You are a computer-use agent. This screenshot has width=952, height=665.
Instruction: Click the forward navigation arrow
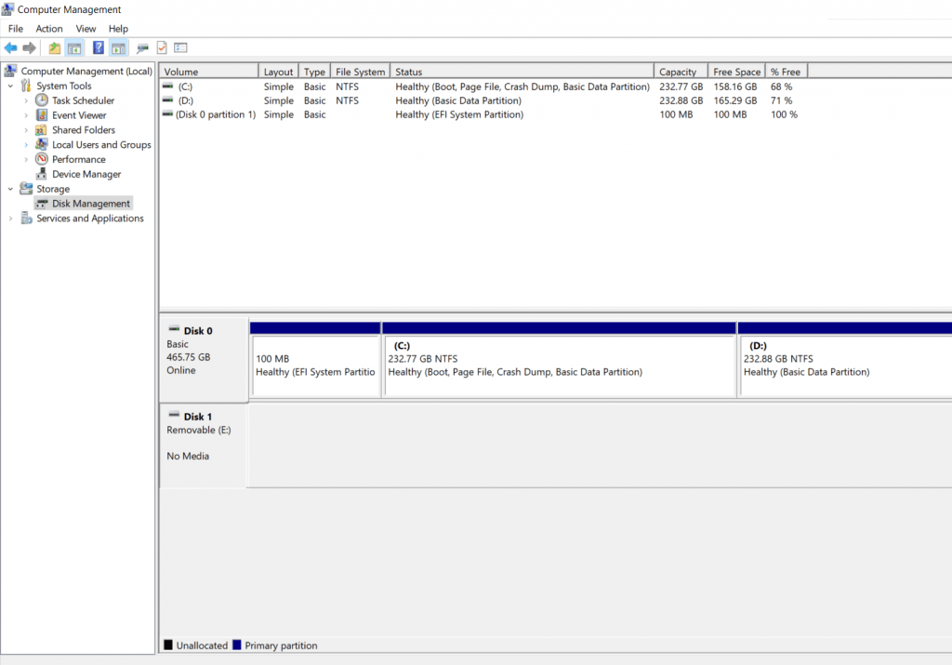(x=29, y=47)
